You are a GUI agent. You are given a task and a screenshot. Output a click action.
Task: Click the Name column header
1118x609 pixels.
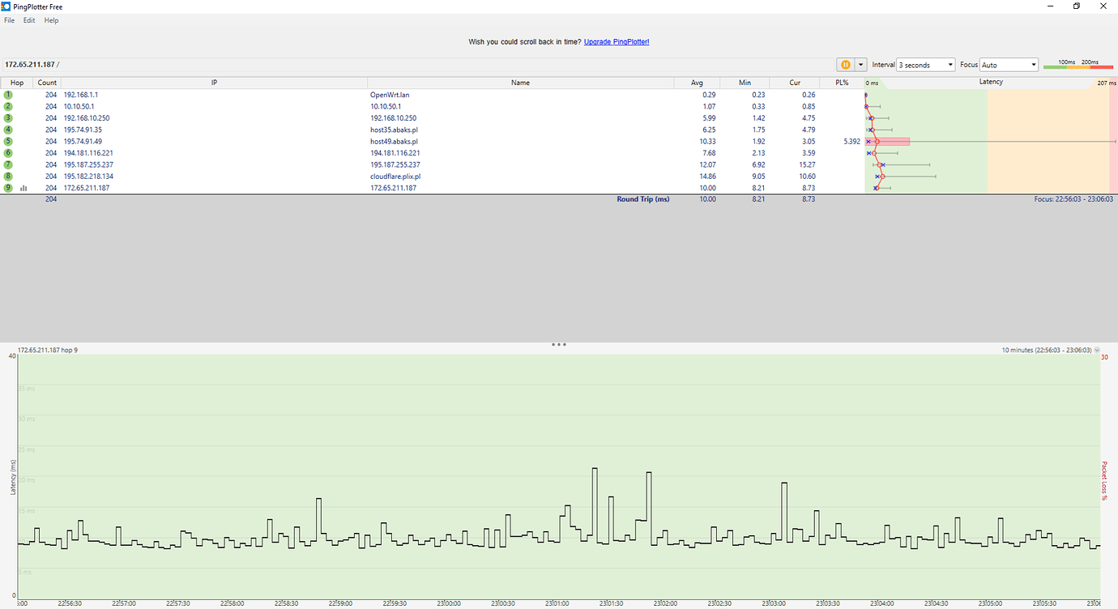(520, 83)
